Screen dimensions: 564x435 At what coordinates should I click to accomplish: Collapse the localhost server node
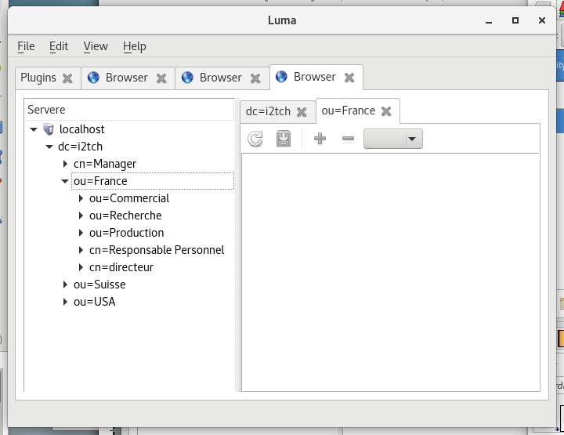34,129
